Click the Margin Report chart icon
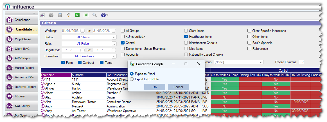This screenshot has height=122, width=327. (x=9, y=68)
